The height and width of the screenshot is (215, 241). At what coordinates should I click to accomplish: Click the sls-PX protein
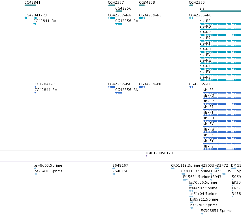(x=222, y=138)
